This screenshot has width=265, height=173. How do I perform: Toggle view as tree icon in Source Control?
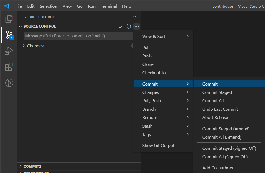(x=113, y=27)
